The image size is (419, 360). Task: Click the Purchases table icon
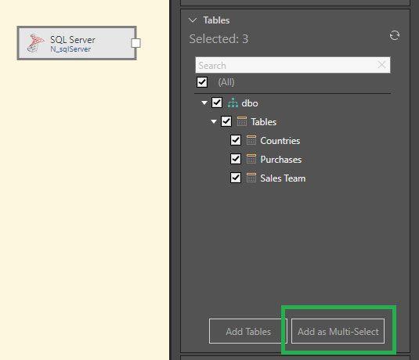tap(251, 159)
